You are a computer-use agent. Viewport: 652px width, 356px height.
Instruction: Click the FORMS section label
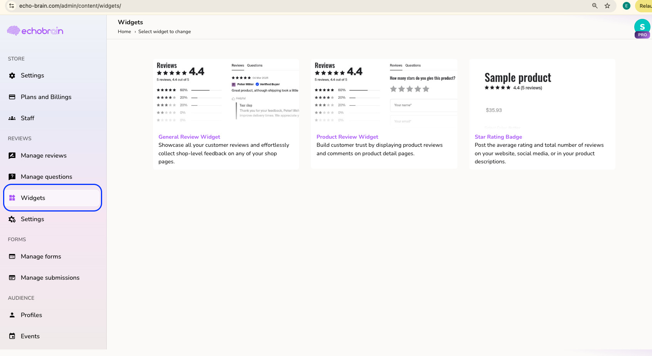[x=17, y=240]
